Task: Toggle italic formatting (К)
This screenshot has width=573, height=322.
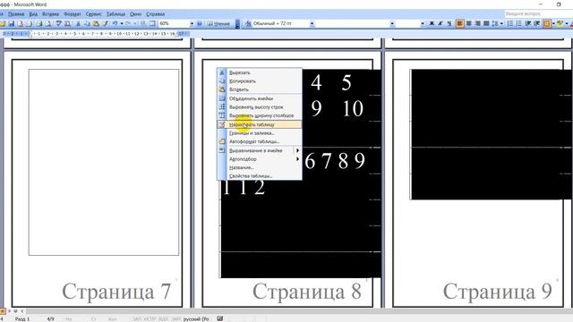Action: tap(440, 24)
